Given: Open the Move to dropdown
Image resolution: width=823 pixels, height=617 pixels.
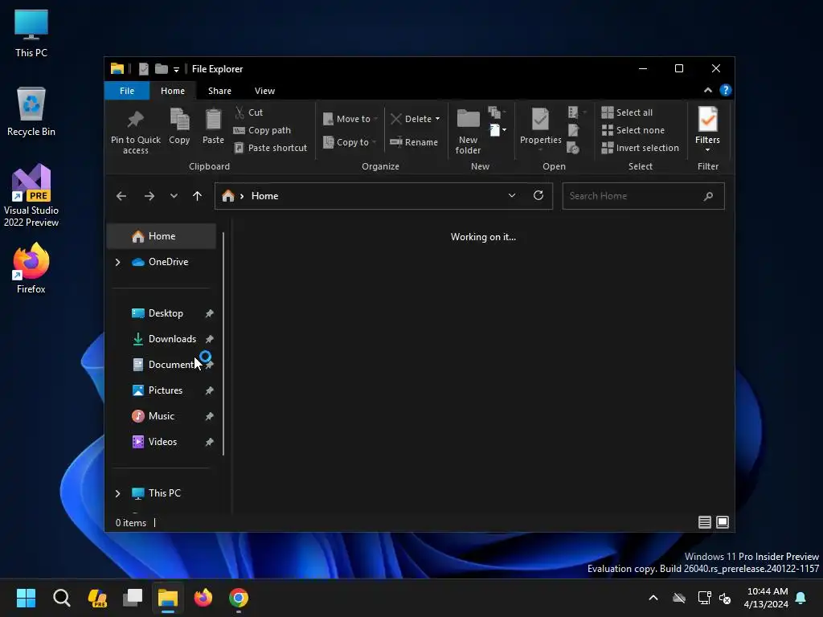Looking at the screenshot, I should [350, 119].
